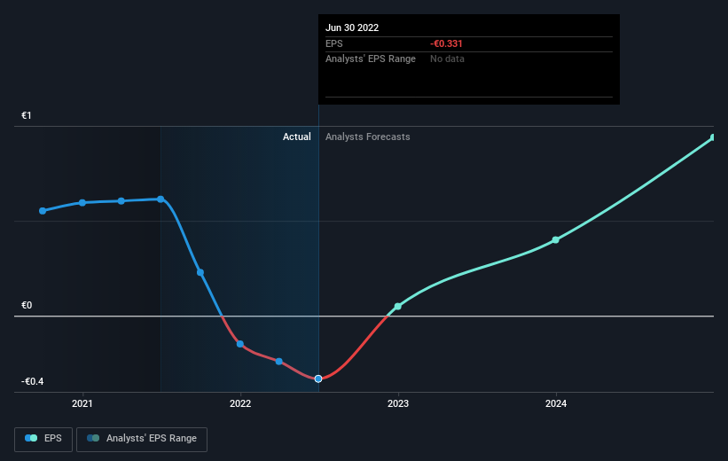
Task: Select the EPS data point in early 2022 after the 2022 tick
Action: pos(279,361)
